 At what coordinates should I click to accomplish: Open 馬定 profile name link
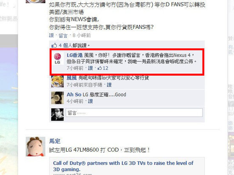pos(55,141)
